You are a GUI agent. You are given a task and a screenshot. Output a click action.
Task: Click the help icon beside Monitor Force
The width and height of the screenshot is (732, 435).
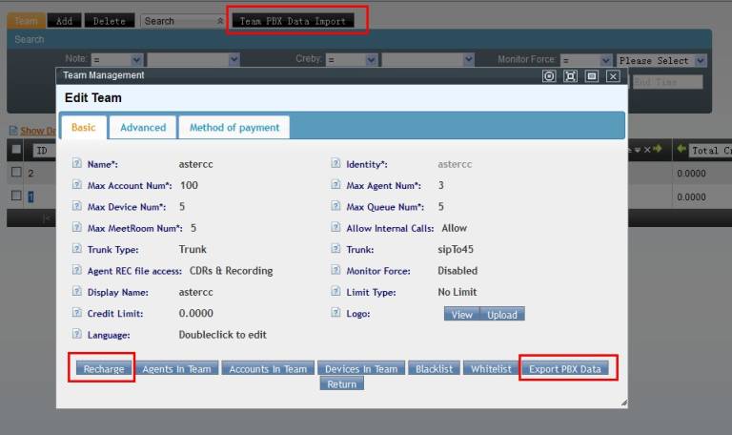(335, 270)
